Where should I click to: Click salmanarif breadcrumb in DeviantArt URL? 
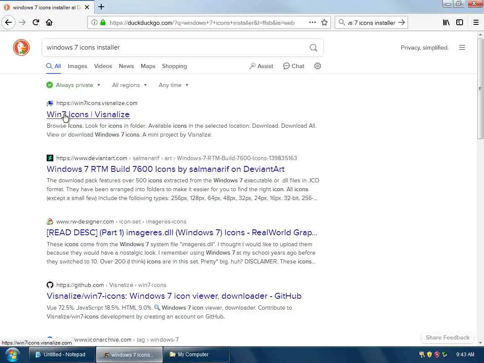[x=146, y=158]
